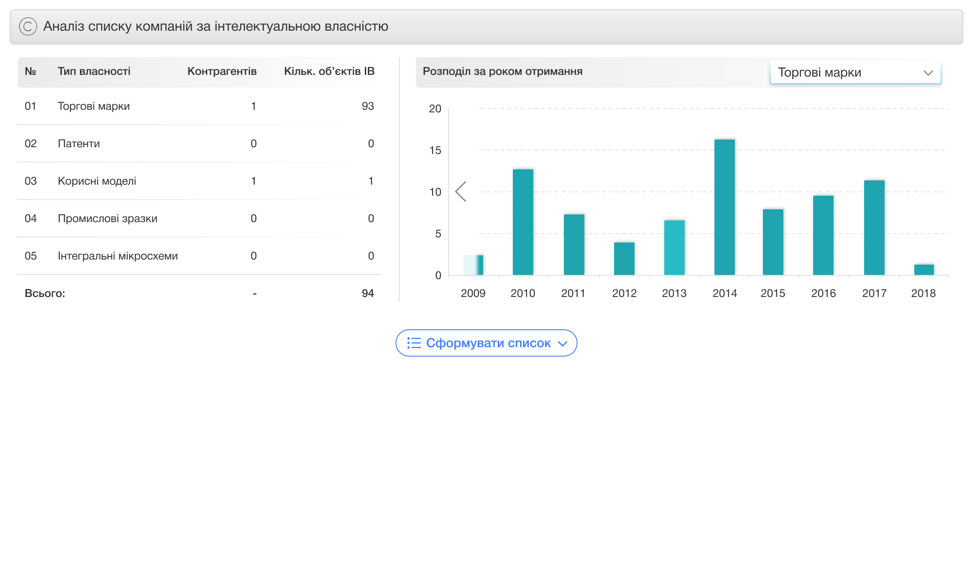Click the 2017 chart bar
Viewport: 973px width, 571px height.
click(874, 228)
